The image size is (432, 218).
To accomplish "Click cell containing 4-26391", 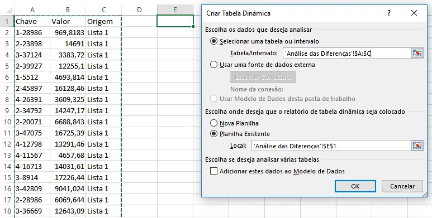I will point(32,99).
